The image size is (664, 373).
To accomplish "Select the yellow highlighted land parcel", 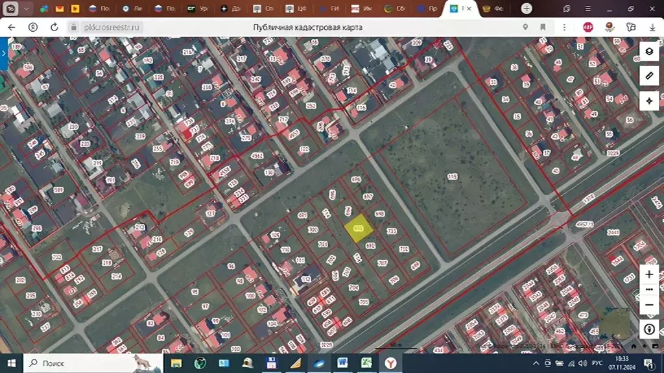I will click(x=359, y=228).
